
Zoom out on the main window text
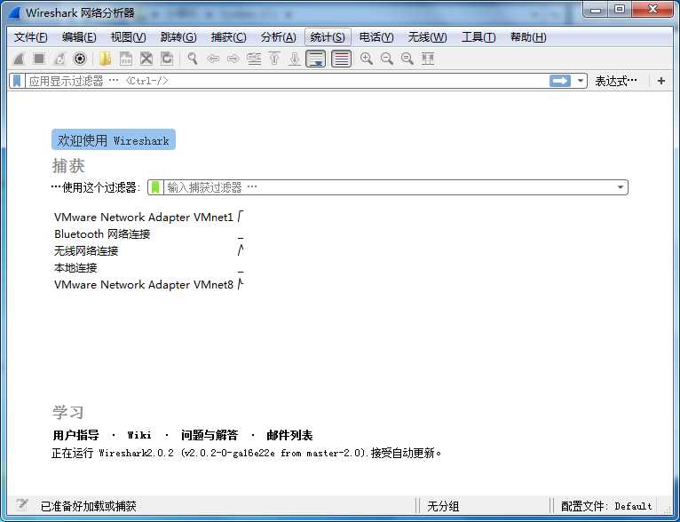[387, 59]
